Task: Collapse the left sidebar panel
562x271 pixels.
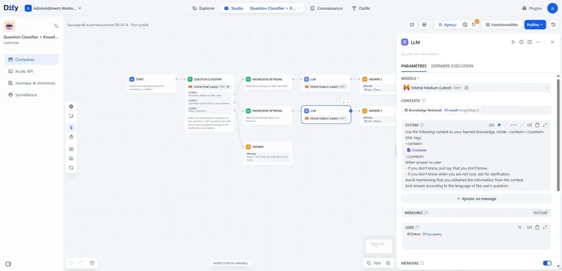Action: (x=8, y=264)
